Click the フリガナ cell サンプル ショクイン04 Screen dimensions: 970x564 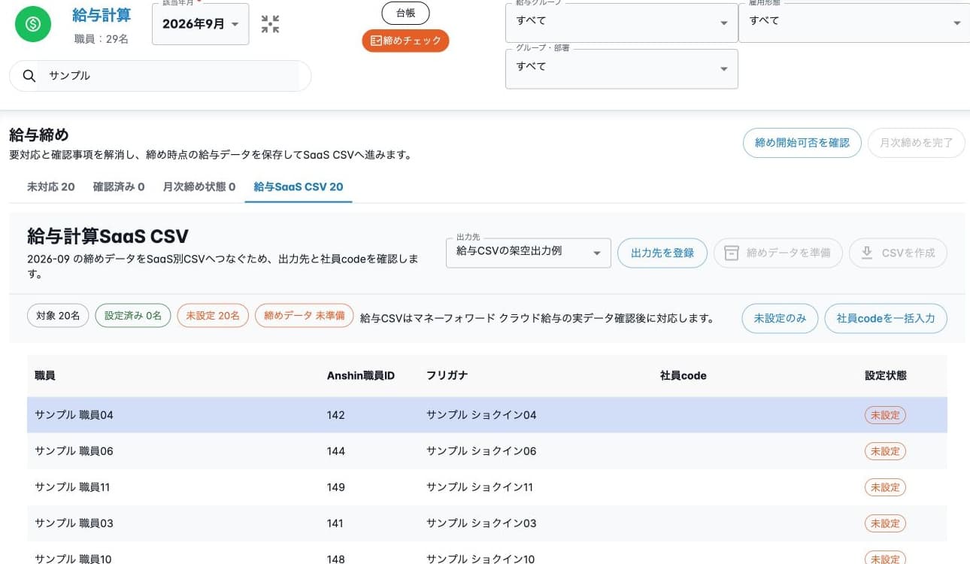coord(481,415)
